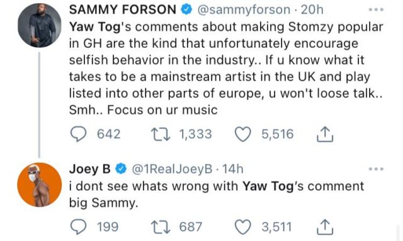403x241 pixels.
Task: Open Sammy Forson's profile picture
Action: pos(39,25)
